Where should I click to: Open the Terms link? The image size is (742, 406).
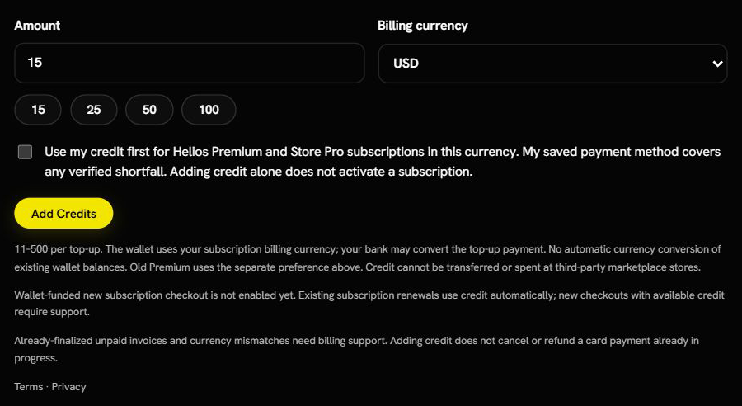(x=28, y=387)
